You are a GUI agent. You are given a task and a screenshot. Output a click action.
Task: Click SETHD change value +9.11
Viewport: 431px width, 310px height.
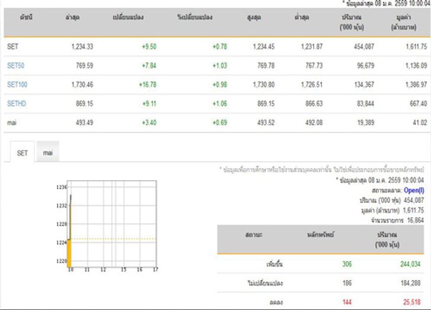[149, 104]
